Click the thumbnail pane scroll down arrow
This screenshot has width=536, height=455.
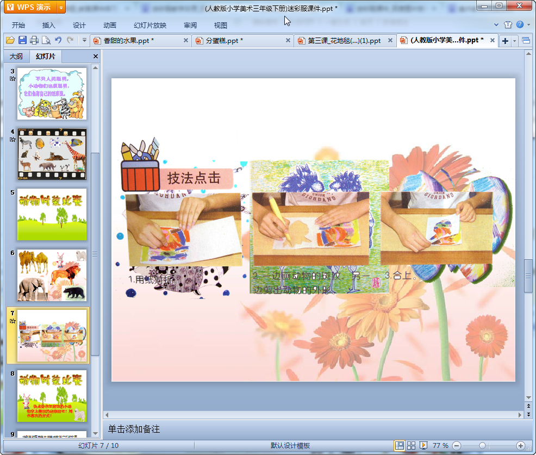95,433
